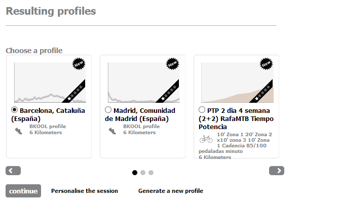The image size is (340, 202).
Task: Click the New badge on PTP profile
Action: click(x=266, y=64)
